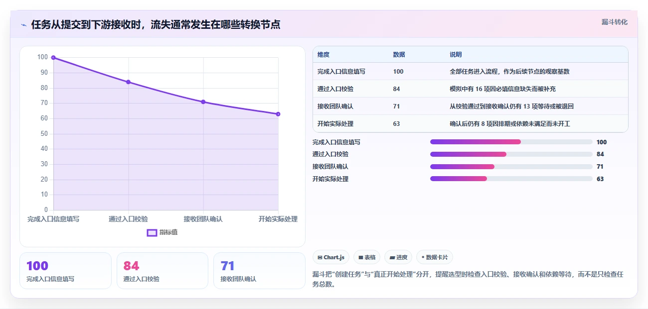
Task: Click the icon inside the 表格 chip
Action: click(361, 258)
